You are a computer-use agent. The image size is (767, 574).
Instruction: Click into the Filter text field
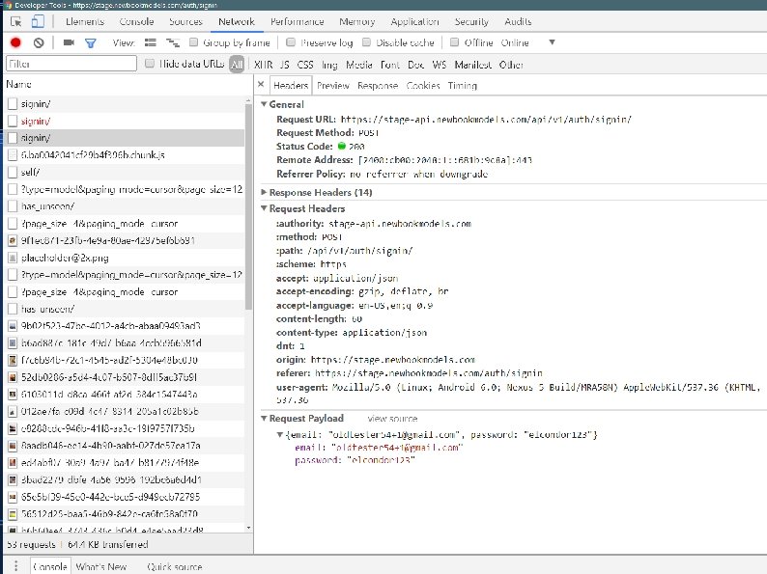70,65
